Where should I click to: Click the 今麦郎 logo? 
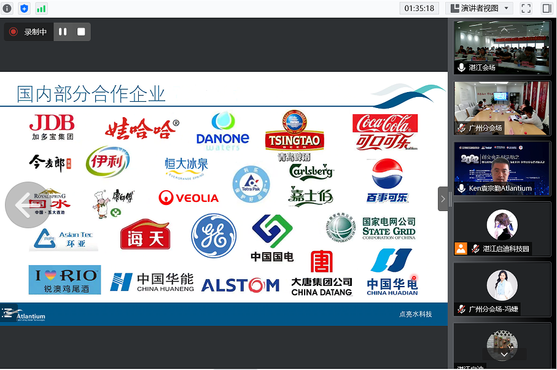50,163
